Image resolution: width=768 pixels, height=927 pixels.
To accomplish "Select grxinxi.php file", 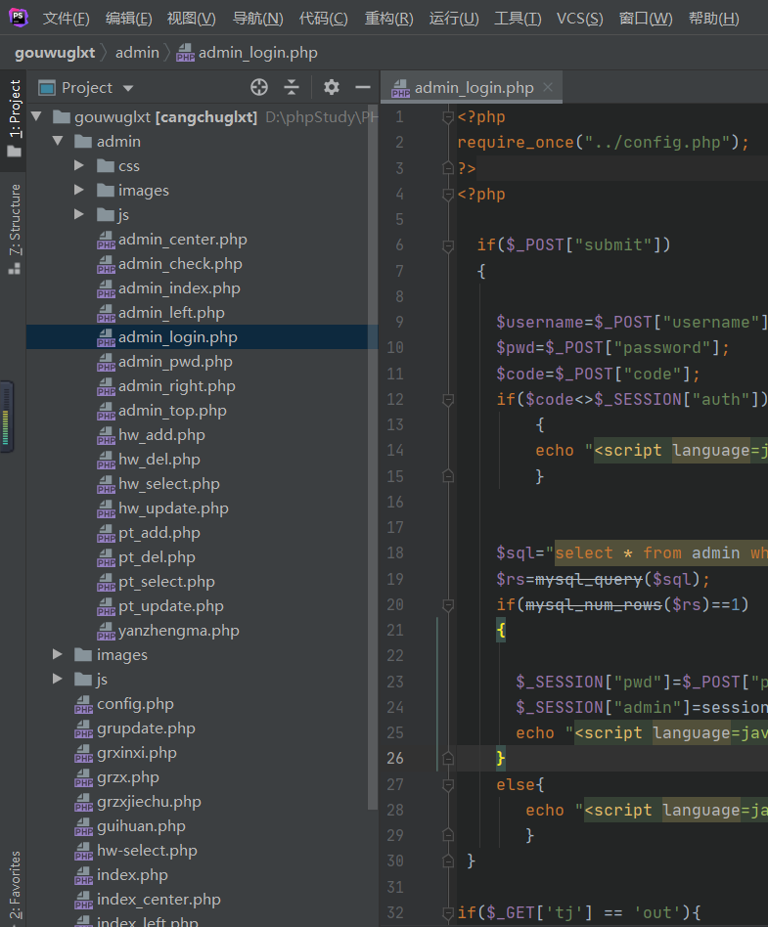I will pyautogui.click(x=137, y=753).
